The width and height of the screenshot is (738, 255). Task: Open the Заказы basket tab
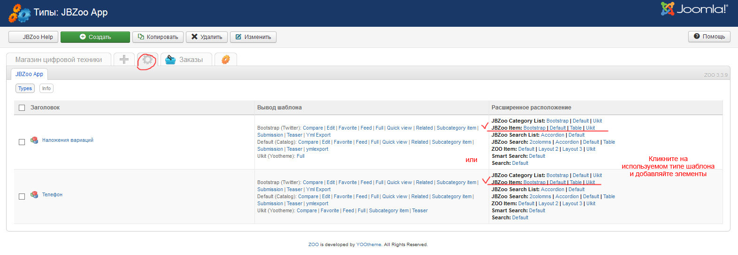184,60
